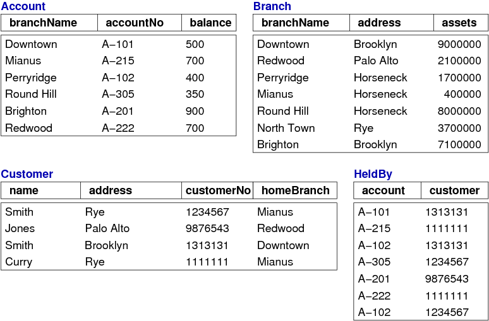Click the accountNo column header
Image resolution: width=489 pixels, height=321 pixels.
pos(135,23)
